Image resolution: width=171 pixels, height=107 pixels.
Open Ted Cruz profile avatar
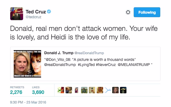[17, 14]
